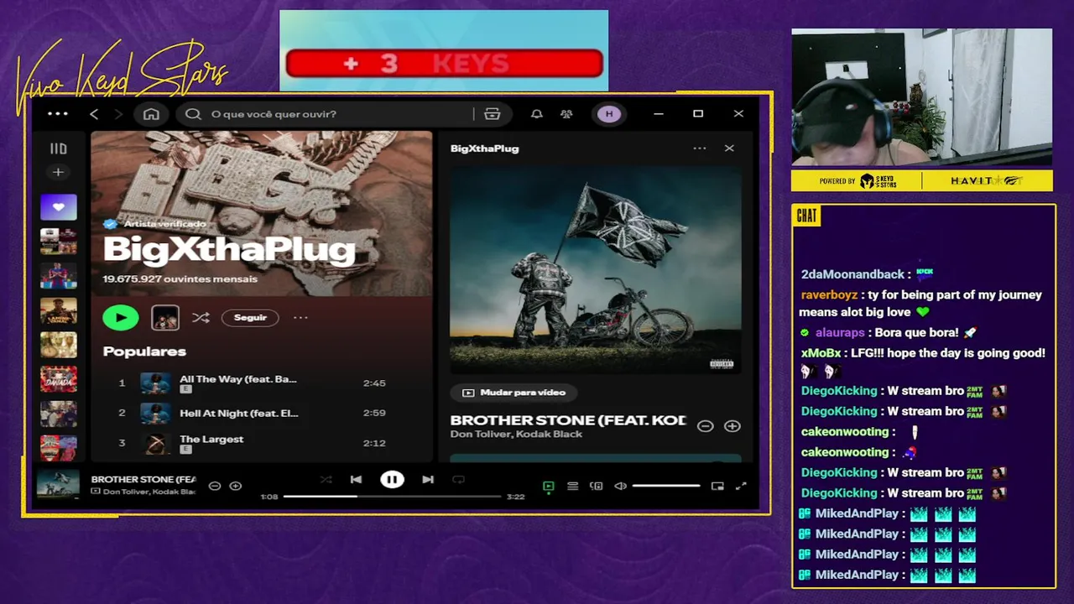
Task: Click the BROTHER STONE title in player bar
Action: pos(143,479)
